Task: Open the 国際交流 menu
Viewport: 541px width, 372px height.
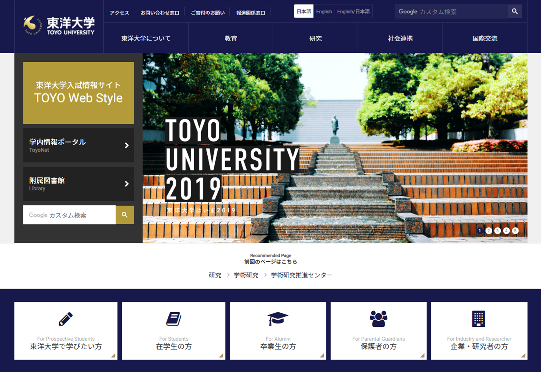Action: tap(485, 38)
